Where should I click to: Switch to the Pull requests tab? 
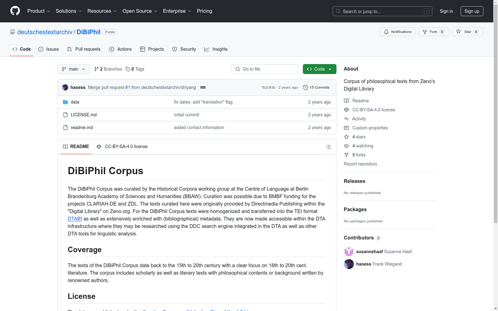84,49
